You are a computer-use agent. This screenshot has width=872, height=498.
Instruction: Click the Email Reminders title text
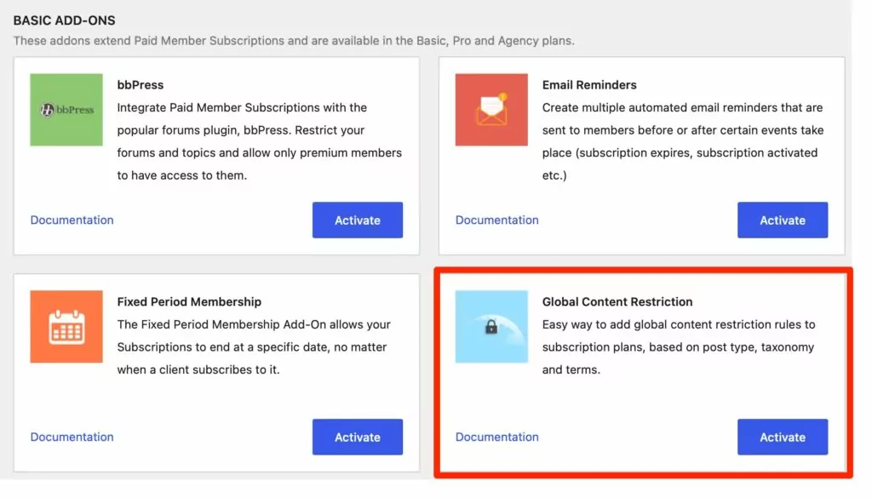tap(589, 84)
